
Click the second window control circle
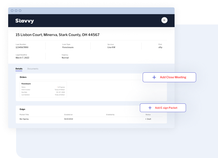[x=16, y=11]
